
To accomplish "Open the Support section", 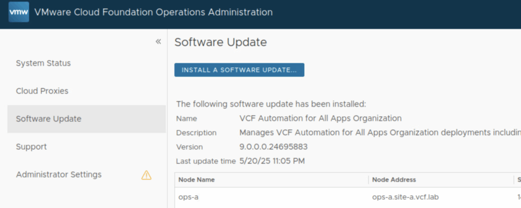I will [31, 147].
